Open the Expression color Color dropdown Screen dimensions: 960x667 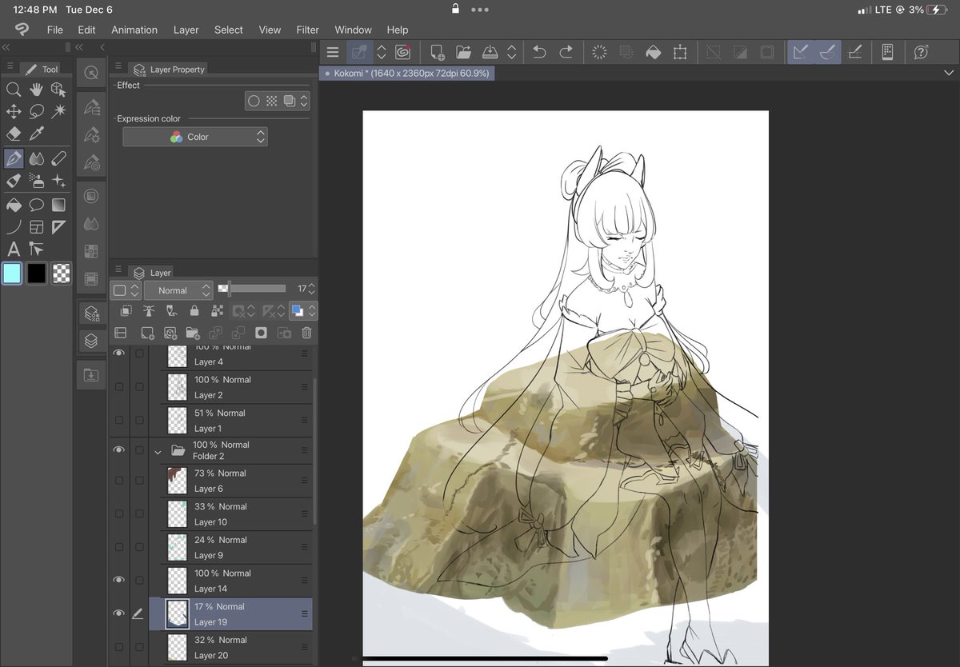(x=195, y=137)
